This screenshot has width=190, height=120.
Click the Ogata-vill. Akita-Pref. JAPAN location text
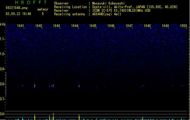[135, 7]
